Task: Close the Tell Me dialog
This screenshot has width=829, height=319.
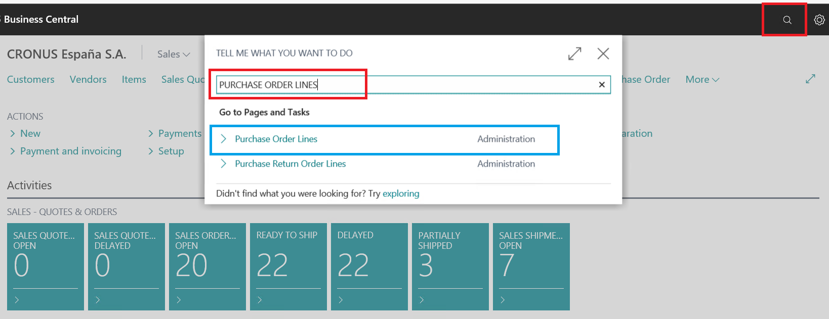Action: pos(603,54)
